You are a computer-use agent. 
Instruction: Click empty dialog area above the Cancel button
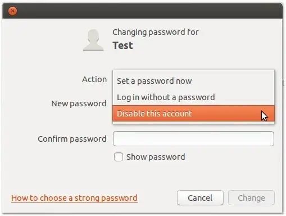click(x=200, y=176)
